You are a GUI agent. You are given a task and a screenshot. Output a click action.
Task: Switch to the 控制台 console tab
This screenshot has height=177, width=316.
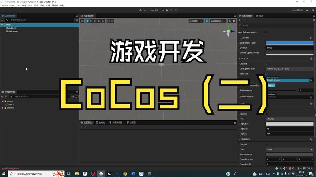102,122
